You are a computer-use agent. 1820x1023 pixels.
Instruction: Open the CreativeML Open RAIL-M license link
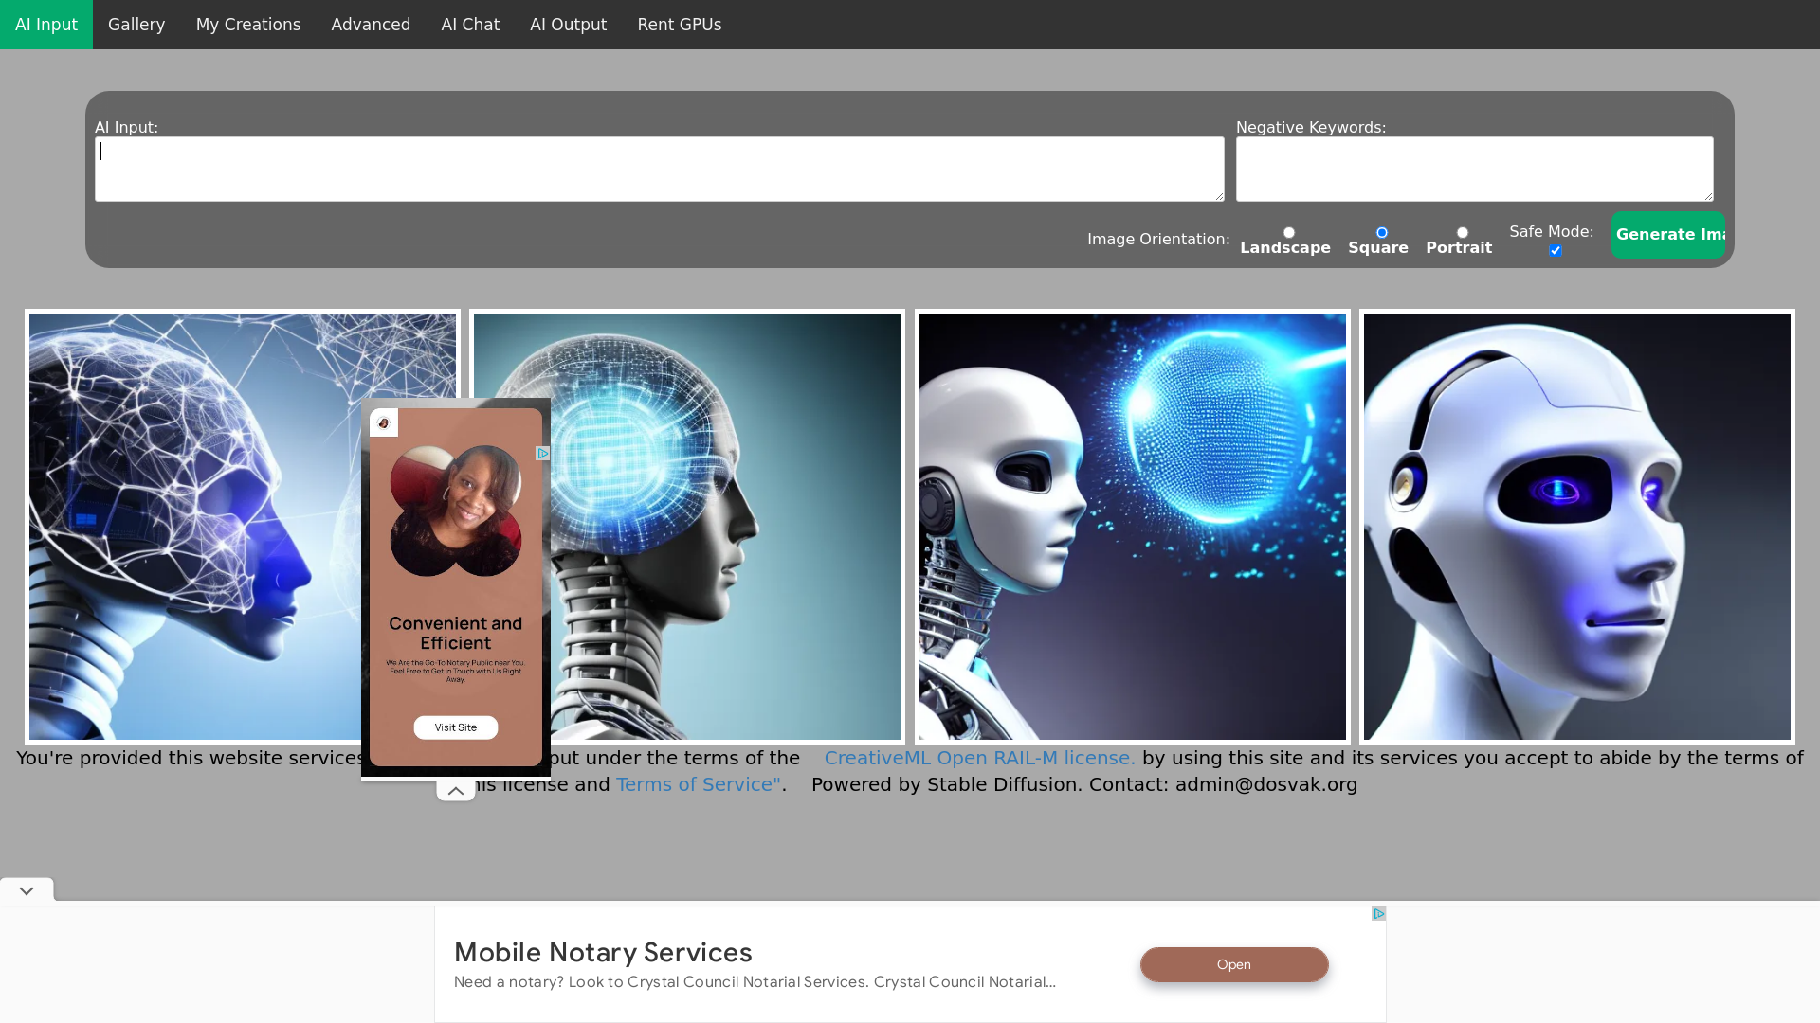979,758
